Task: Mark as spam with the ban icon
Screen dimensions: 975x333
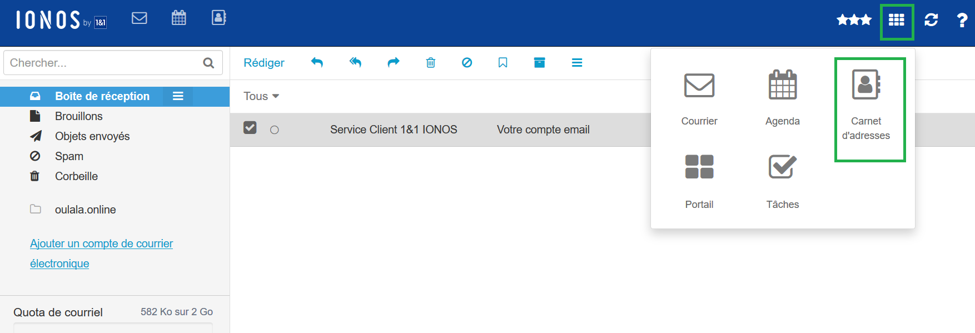Action: pyautogui.click(x=467, y=62)
